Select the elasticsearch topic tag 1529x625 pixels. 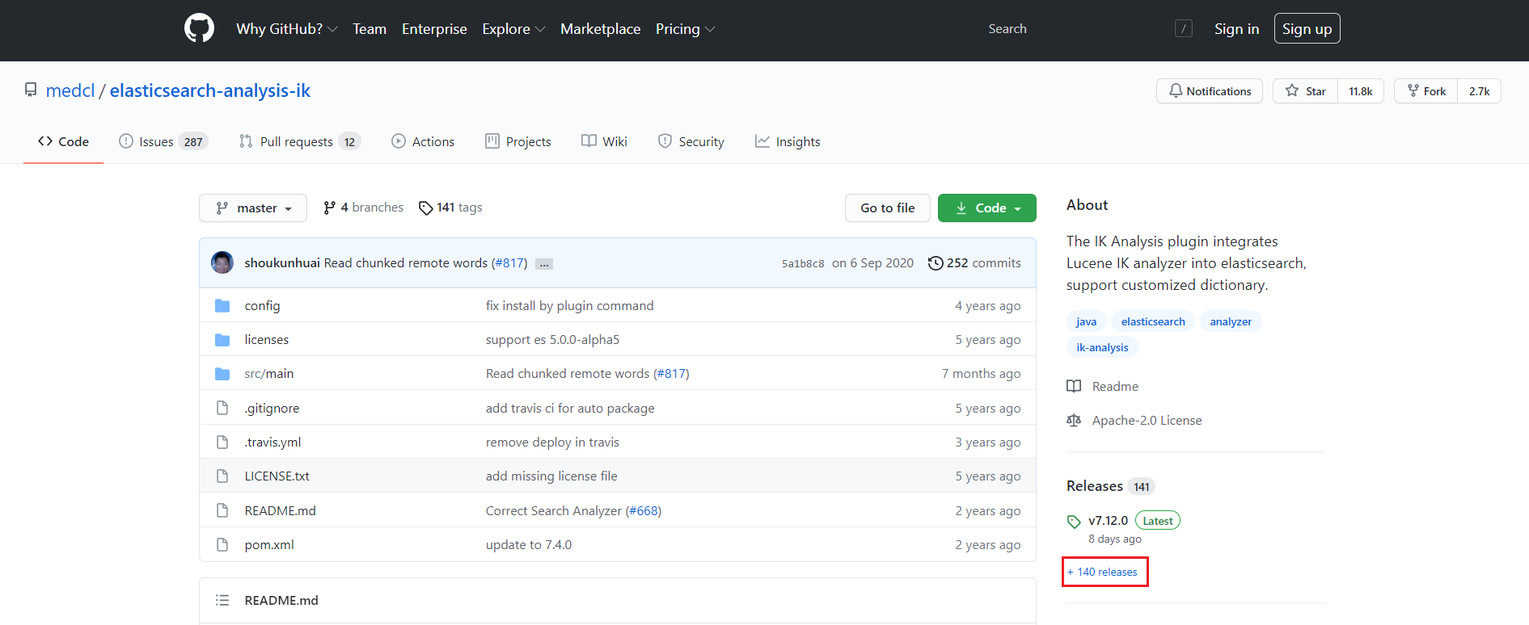click(x=1152, y=321)
